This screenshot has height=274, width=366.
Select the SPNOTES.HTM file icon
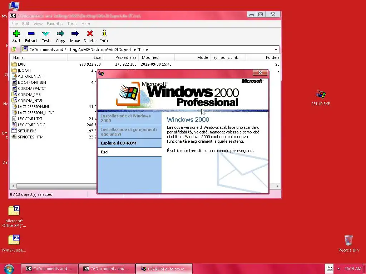tap(14, 137)
